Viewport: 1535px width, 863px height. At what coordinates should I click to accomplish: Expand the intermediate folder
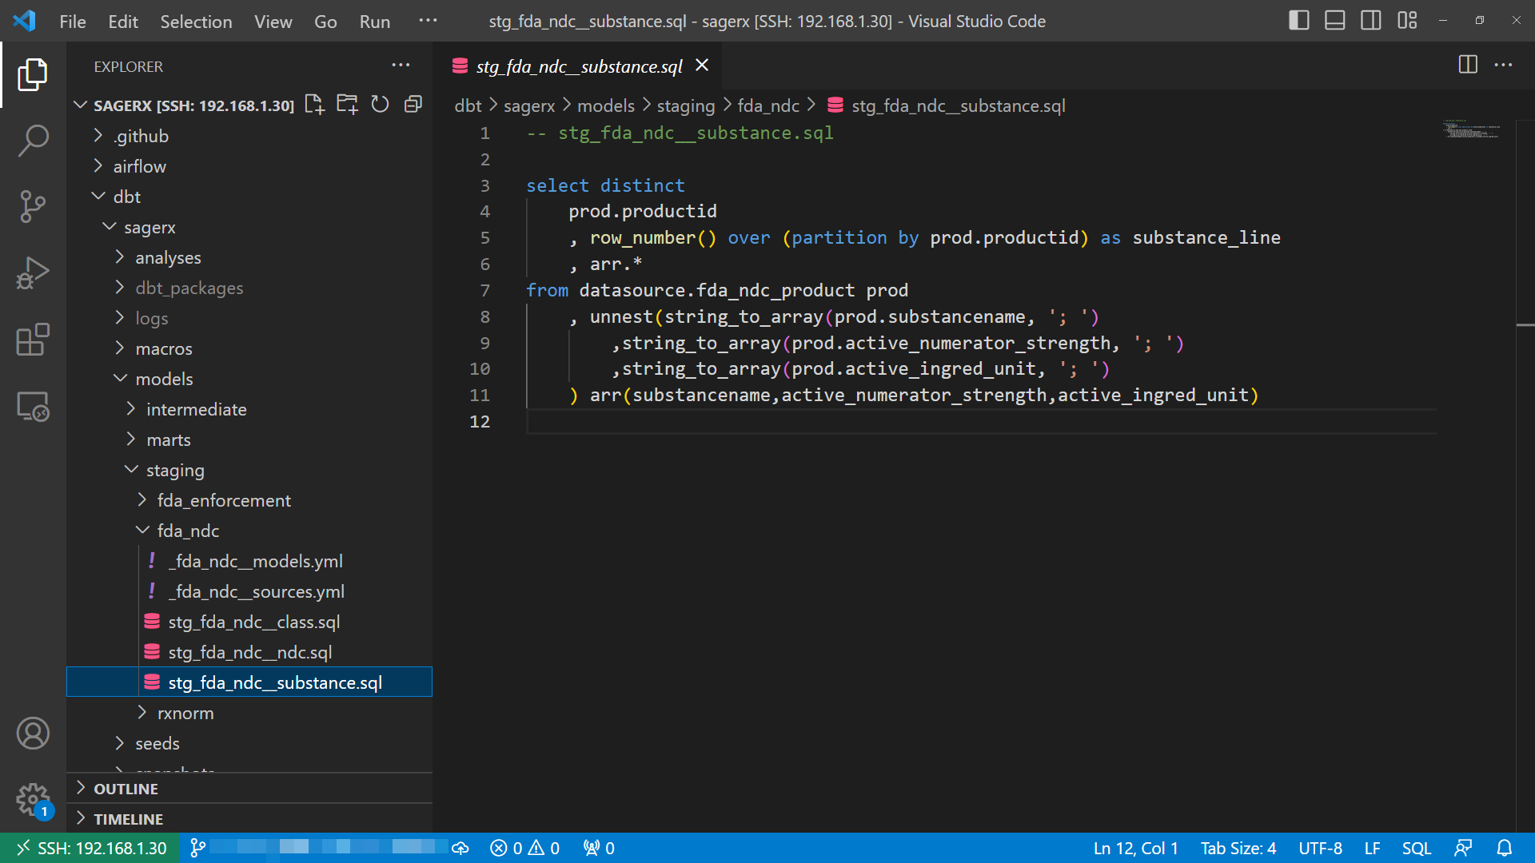coord(196,409)
